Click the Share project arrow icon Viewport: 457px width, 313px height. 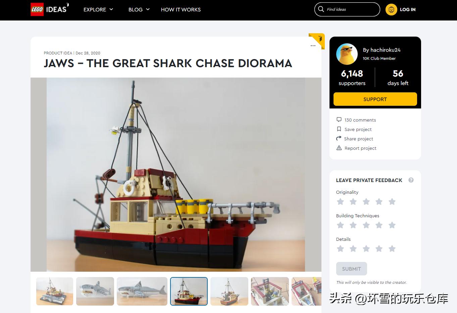pyautogui.click(x=339, y=138)
